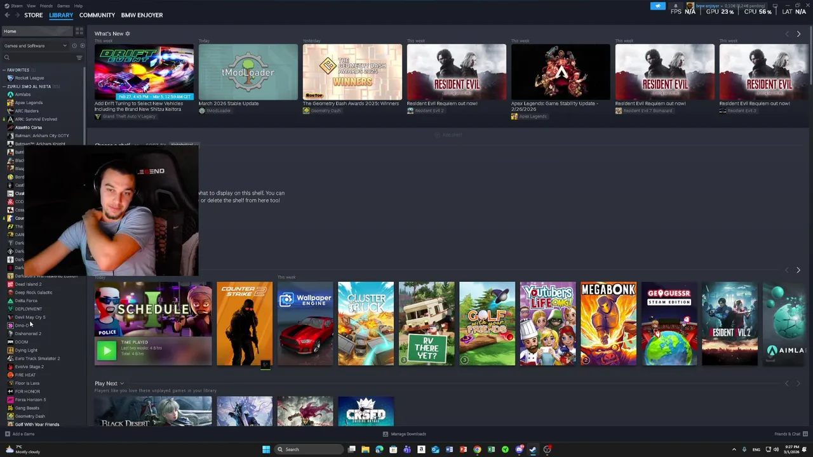Screen dimensions: 813x457
Task: Open Manage Downloads
Action: pyautogui.click(x=405, y=434)
